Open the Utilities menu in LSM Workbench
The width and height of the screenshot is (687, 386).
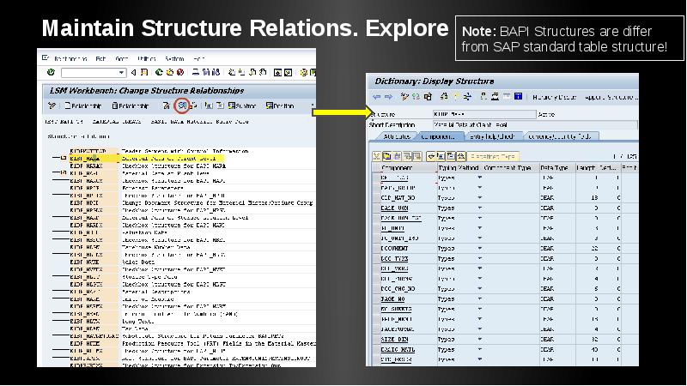(147, 58)
